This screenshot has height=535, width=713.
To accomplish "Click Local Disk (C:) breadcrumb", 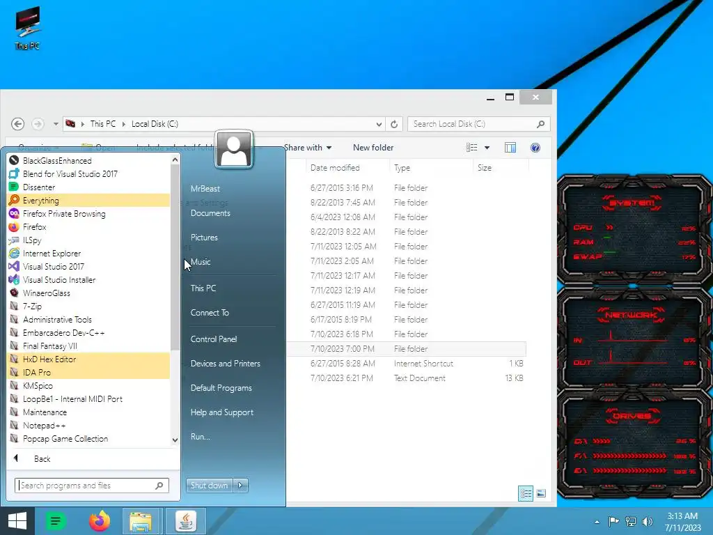I will tap(155, 124).
